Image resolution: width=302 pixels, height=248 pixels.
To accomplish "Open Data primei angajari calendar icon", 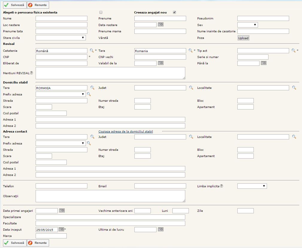I will pos(62,211).
